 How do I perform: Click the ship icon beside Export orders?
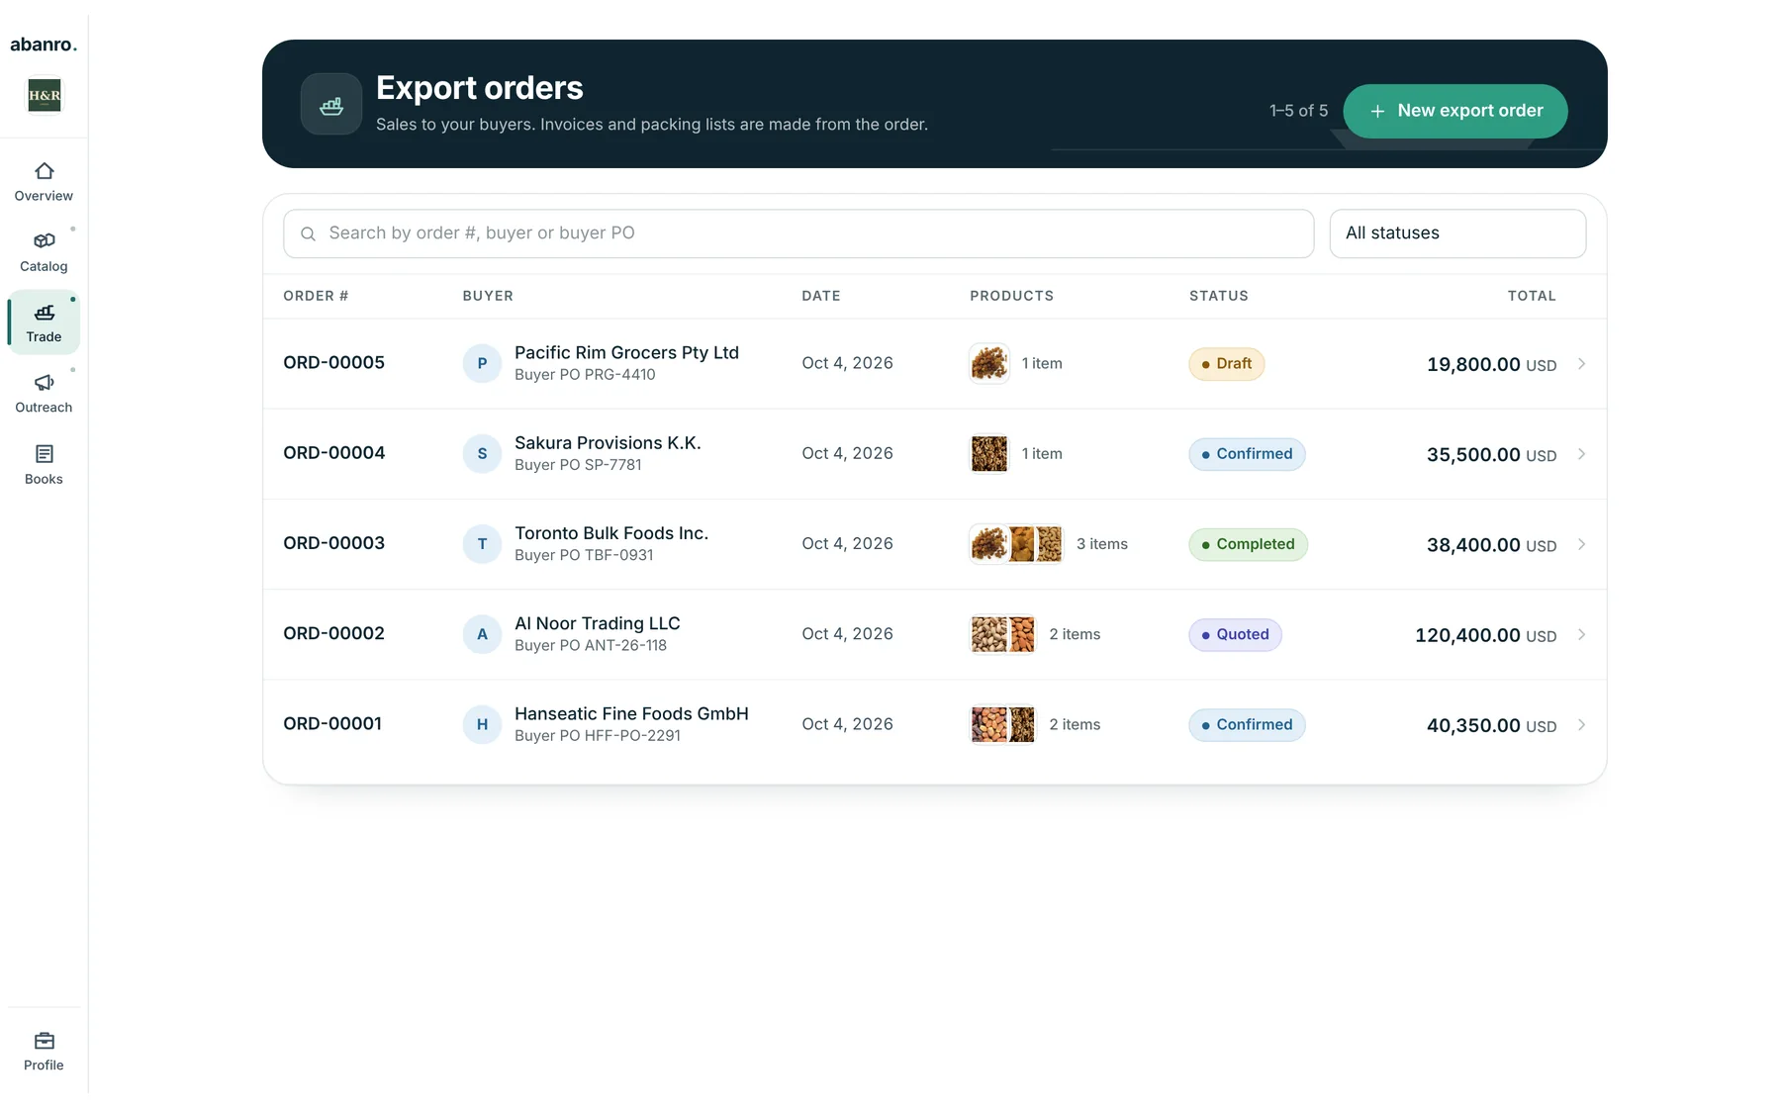pos(331,104)
